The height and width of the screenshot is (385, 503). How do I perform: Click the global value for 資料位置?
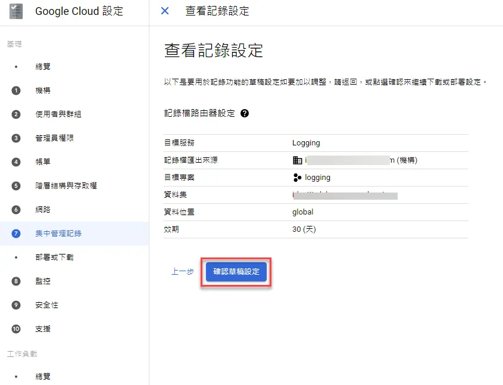coord(303,212)
